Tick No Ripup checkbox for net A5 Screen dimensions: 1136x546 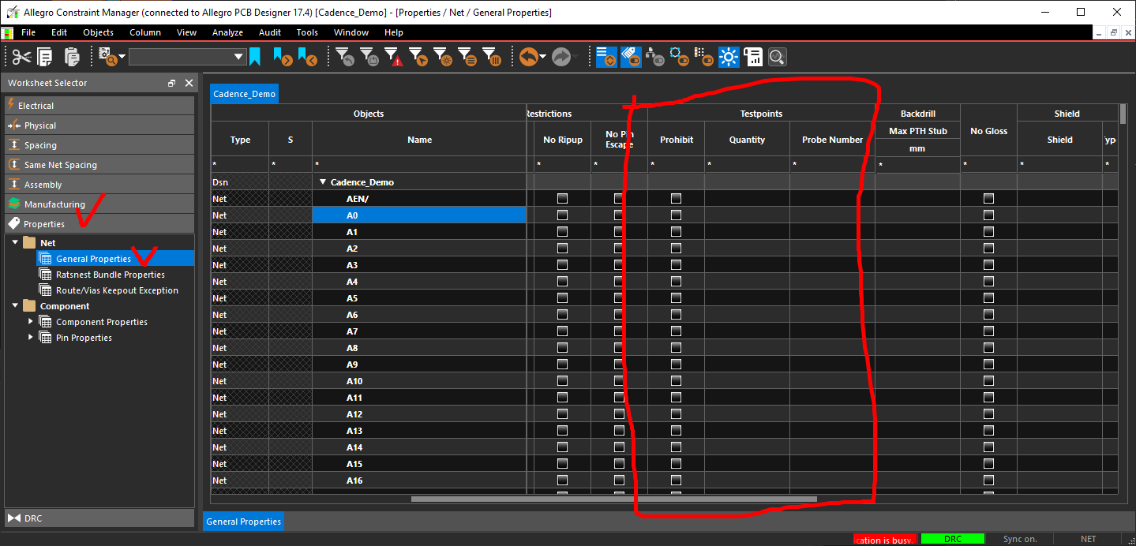click(562, 298)
